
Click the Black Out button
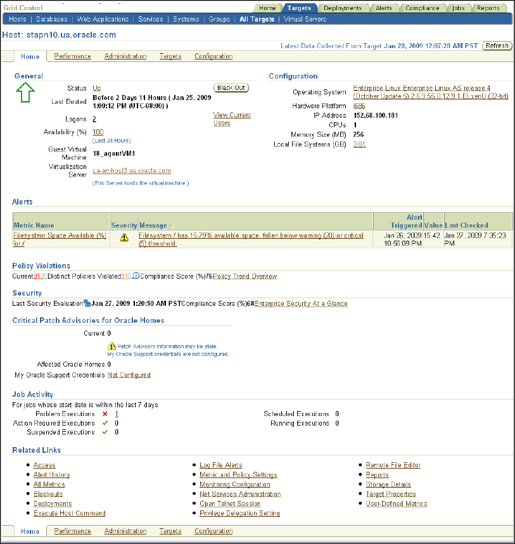coord(231,88)
